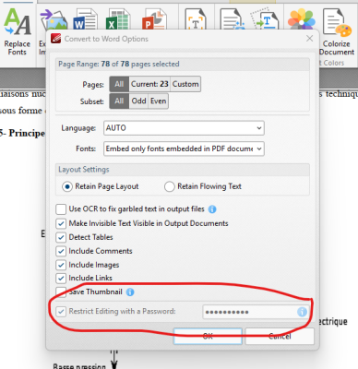Open the Language dropdown set to AUTO
358x369 pixels.
pos(184,128)
